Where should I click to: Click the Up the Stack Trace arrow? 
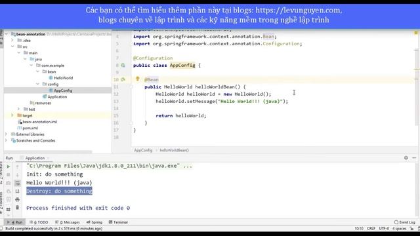(x=18, y=167)
